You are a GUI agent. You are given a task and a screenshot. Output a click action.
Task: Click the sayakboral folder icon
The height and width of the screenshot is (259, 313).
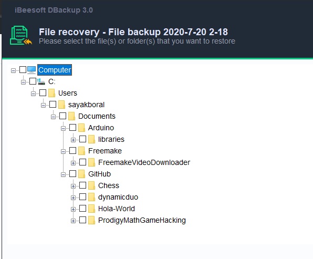point(61,105)
